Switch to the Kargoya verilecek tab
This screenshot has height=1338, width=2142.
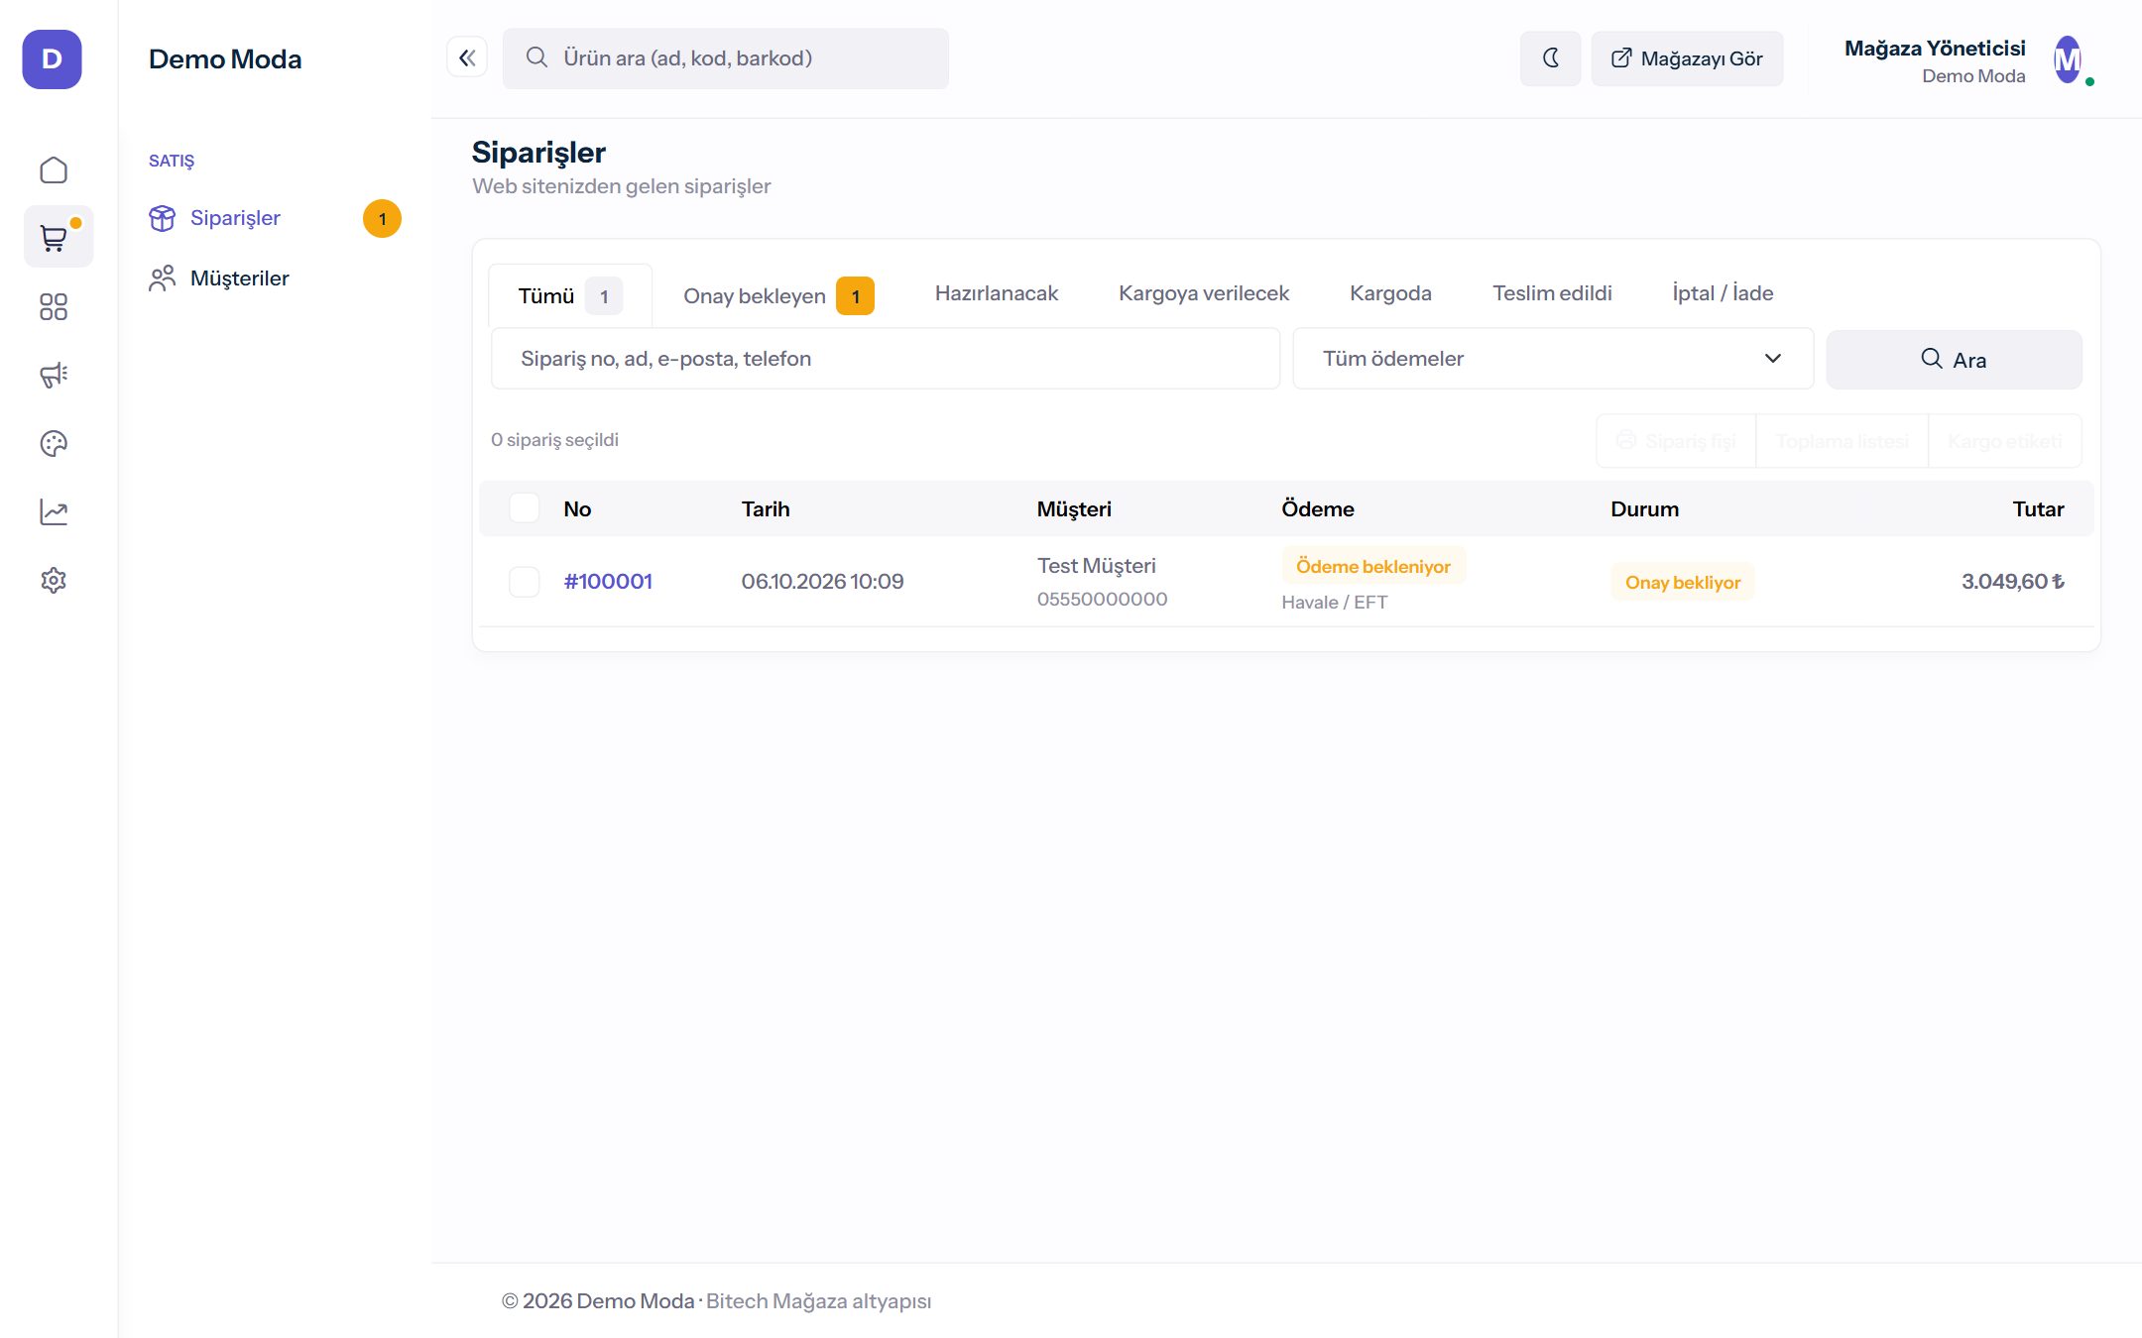[1204, 293]
